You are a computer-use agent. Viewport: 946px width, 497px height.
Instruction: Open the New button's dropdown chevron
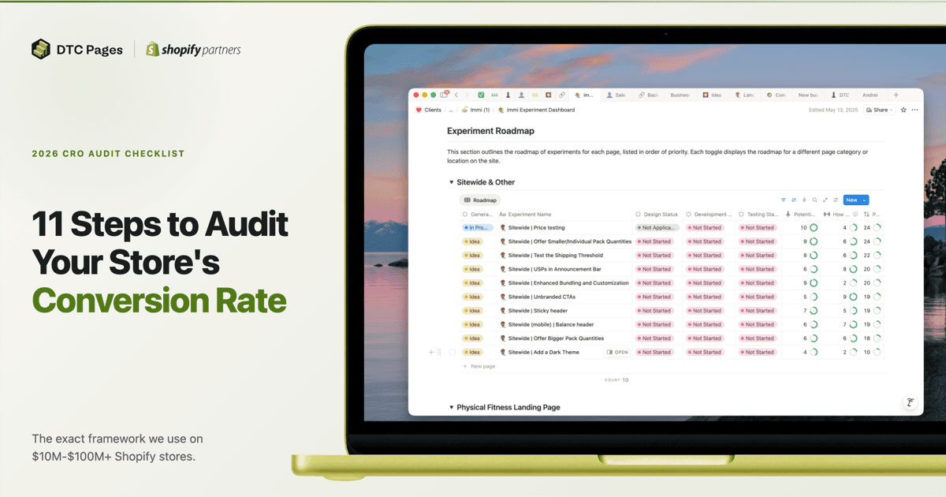[x=865, y=199]
